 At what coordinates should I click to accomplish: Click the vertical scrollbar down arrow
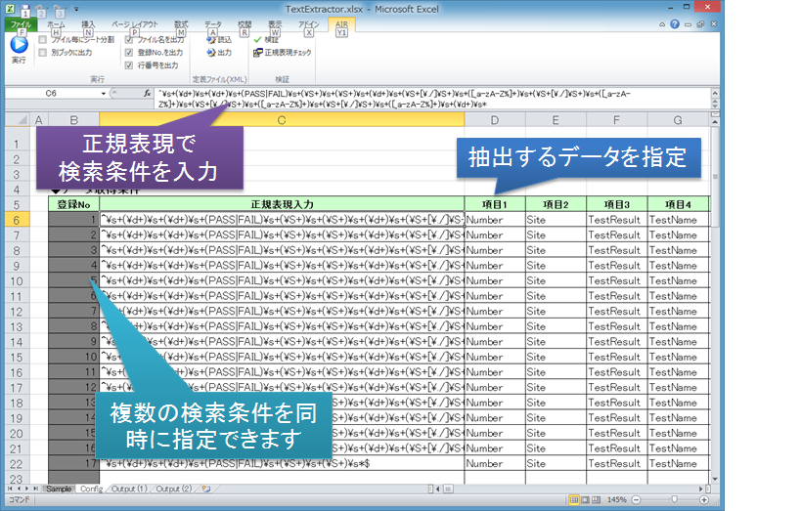coord(715,480)
